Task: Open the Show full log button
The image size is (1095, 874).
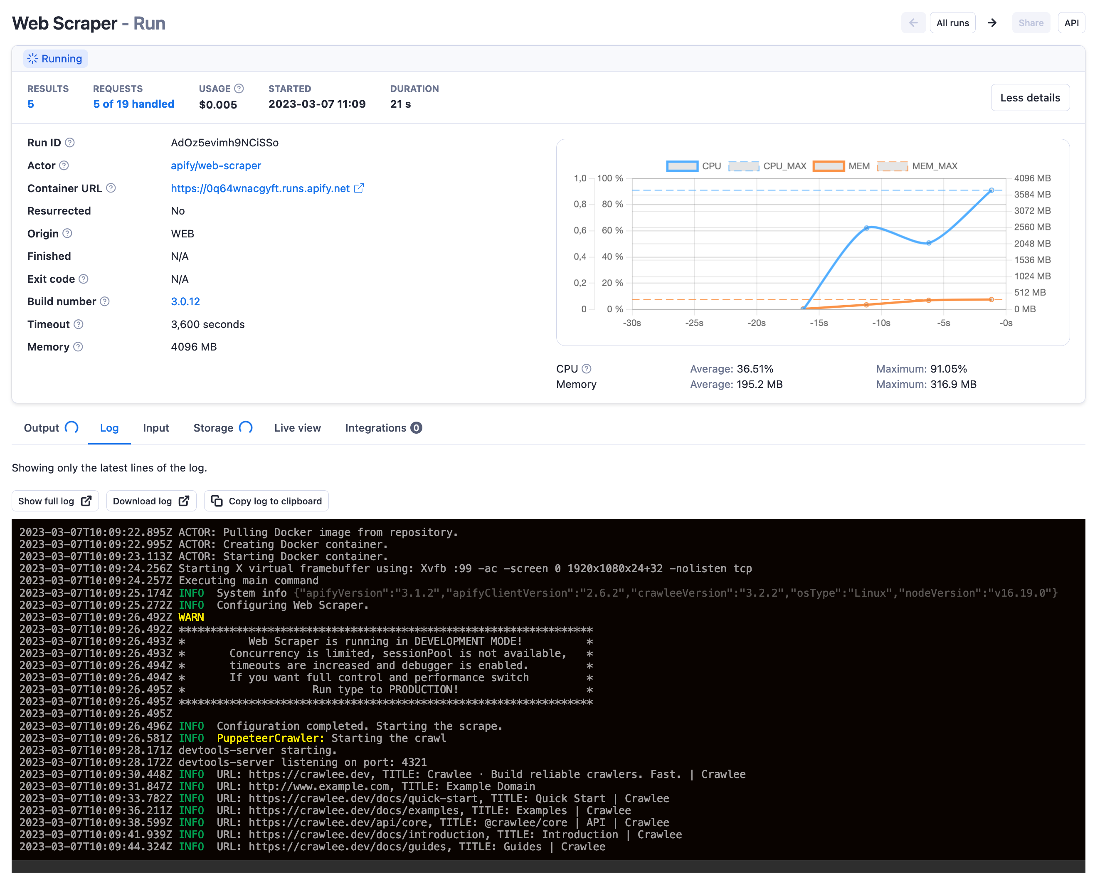Action: (x=55, y=501)
